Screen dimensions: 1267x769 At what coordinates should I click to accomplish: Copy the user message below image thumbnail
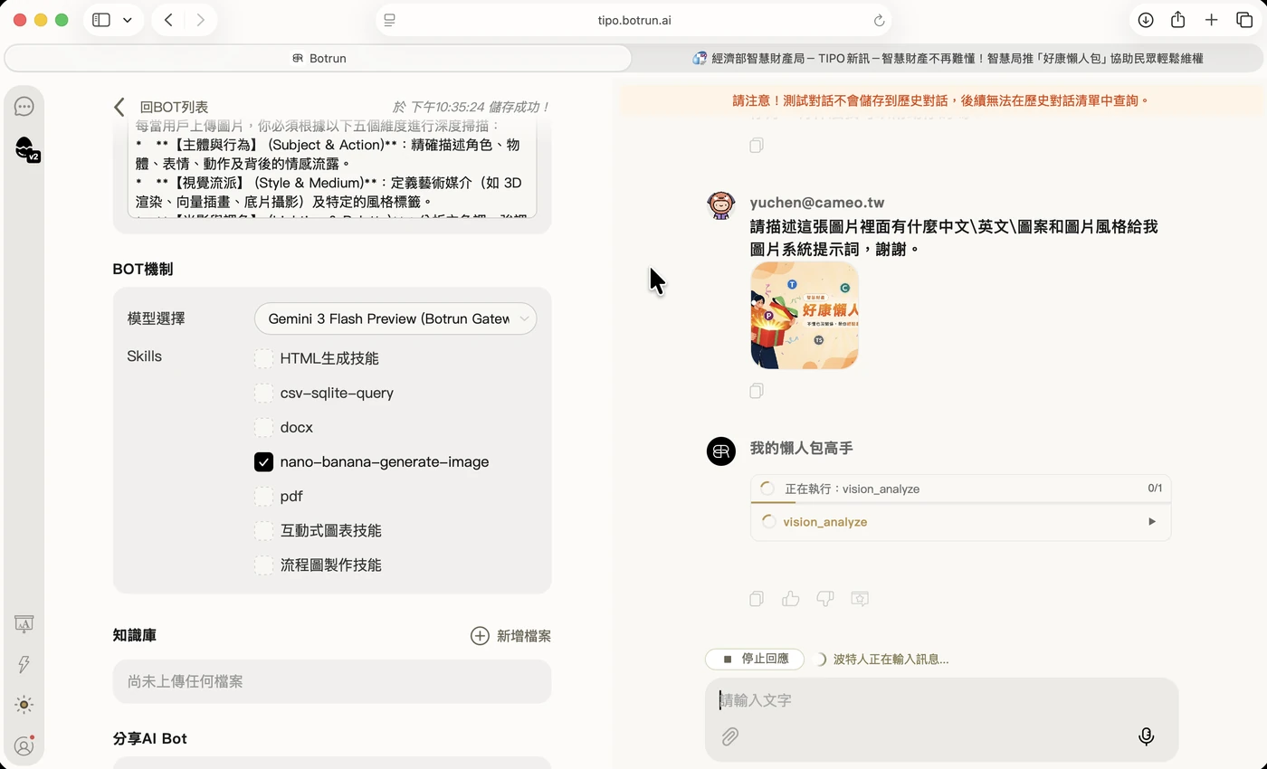tap(757, 391)
